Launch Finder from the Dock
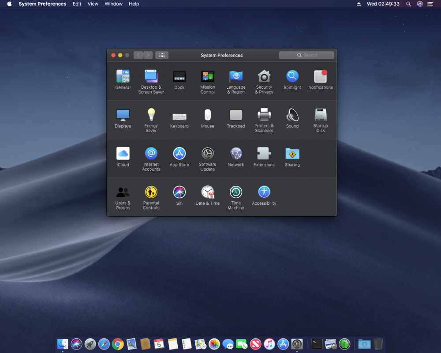 (63, 344)
